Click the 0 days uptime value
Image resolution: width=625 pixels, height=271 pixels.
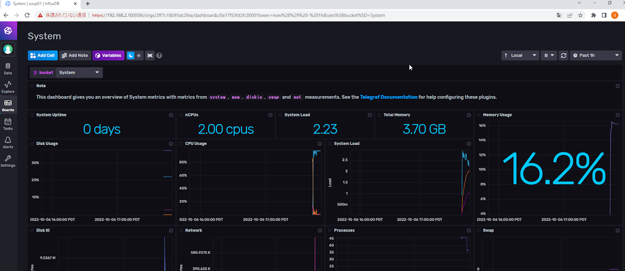click(x=102, y=129)
